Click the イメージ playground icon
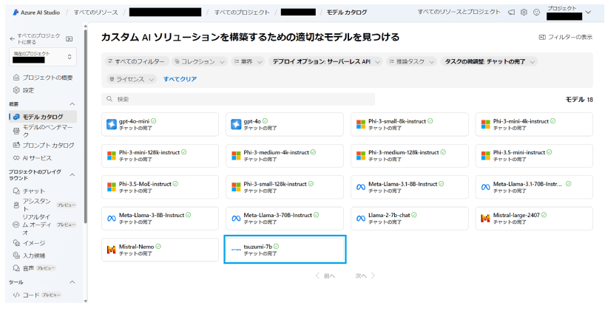605x311 pixels. tap(16, 243)
